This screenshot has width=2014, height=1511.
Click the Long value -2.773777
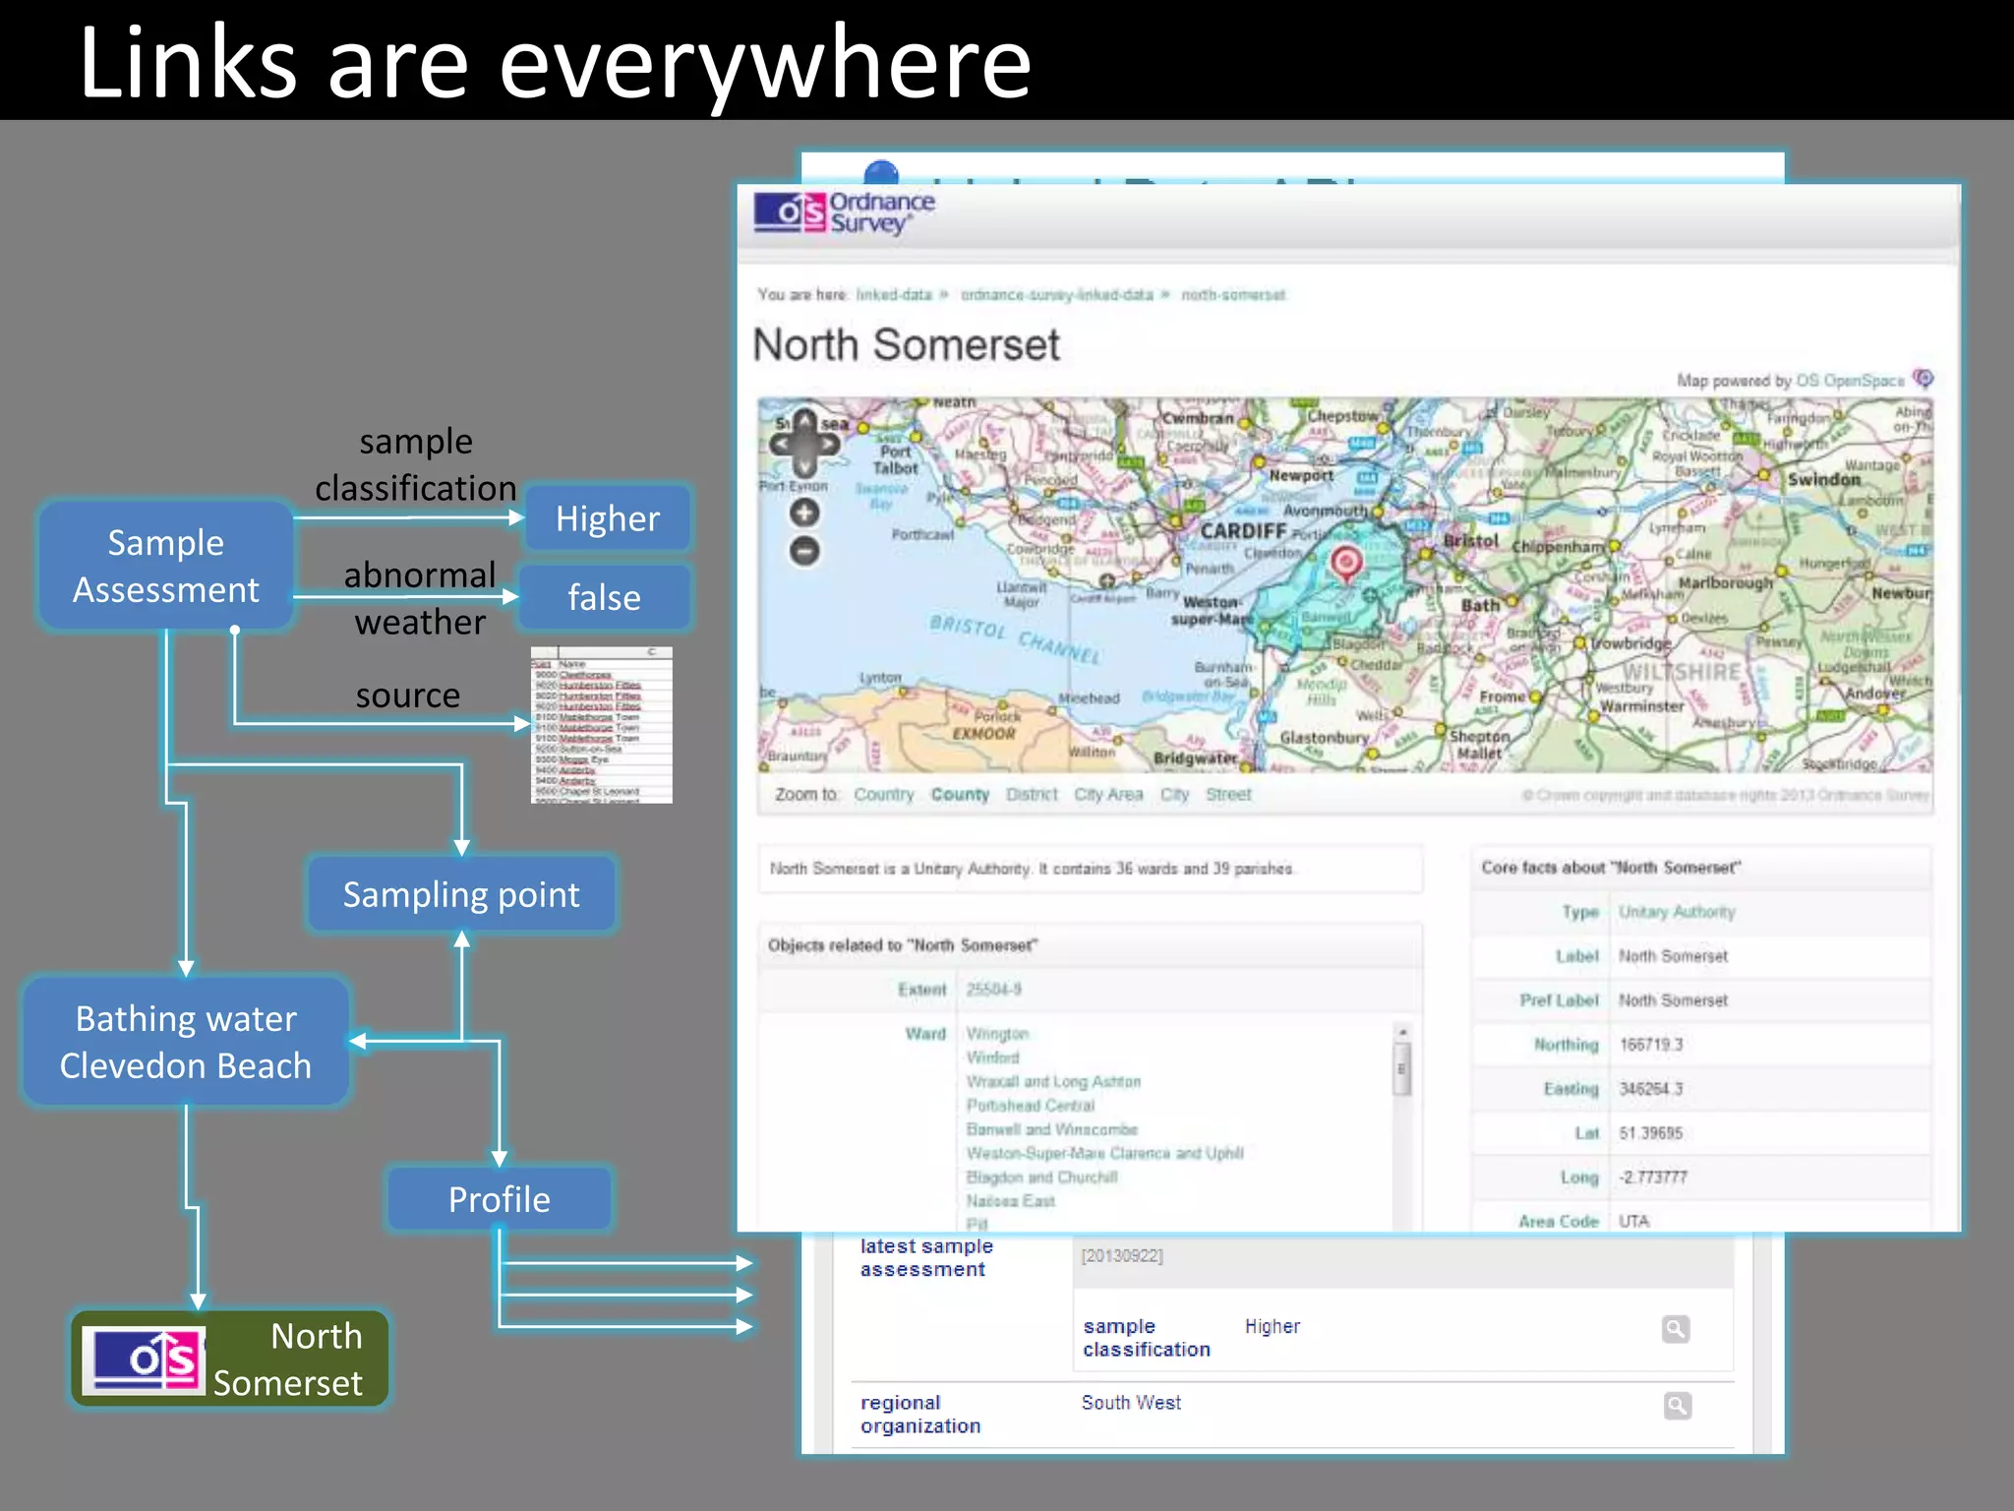(x=1653, y=1178)
